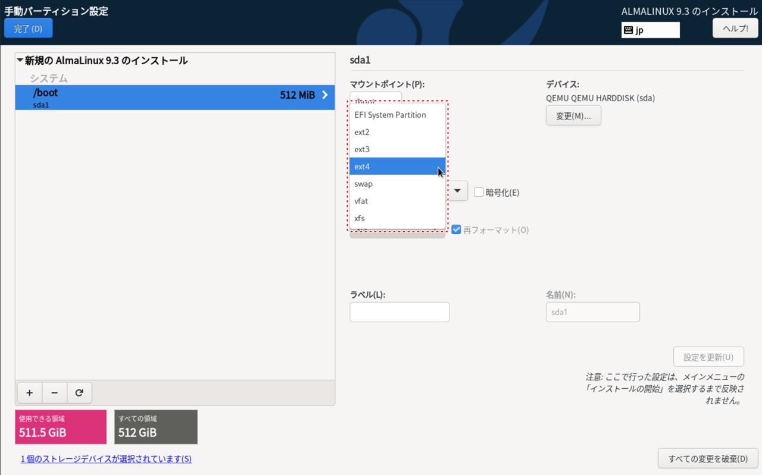This screenshot has width=762, height=475.
Task: Click the plus icon to add partition
Action: click(30, 393)
